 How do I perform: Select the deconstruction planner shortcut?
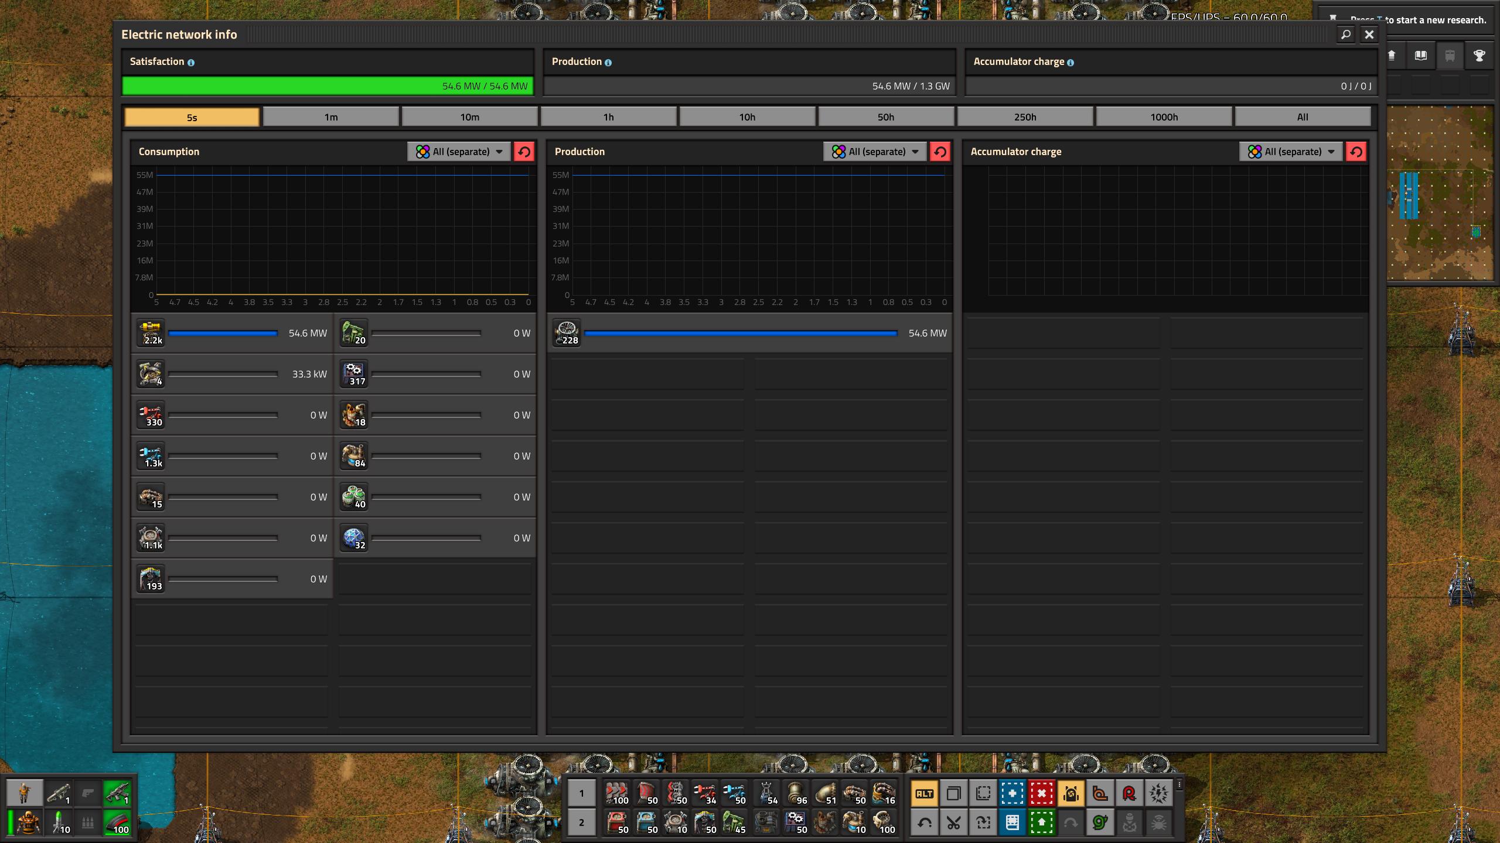pyautogui.click(x=1041, y=794)
